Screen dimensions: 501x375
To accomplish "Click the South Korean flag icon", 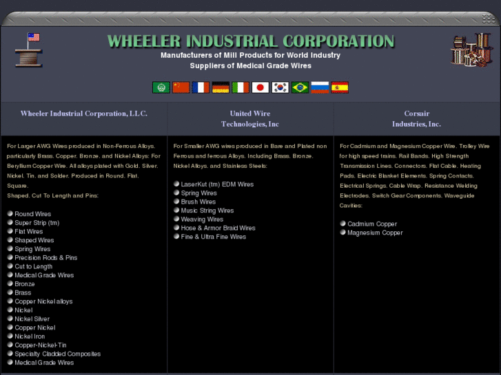I will click(280, 87).
